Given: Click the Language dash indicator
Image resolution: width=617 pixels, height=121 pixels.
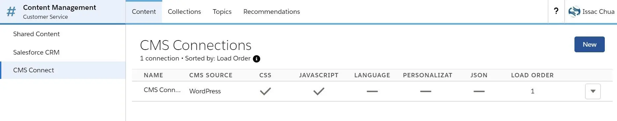Looking at the screenshot, I should pyautogui.click(x=372, y=91).
